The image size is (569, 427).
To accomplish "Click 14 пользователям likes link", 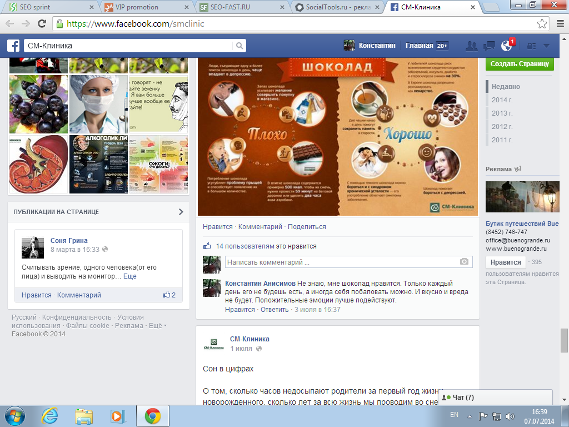I will coord(245,246).
